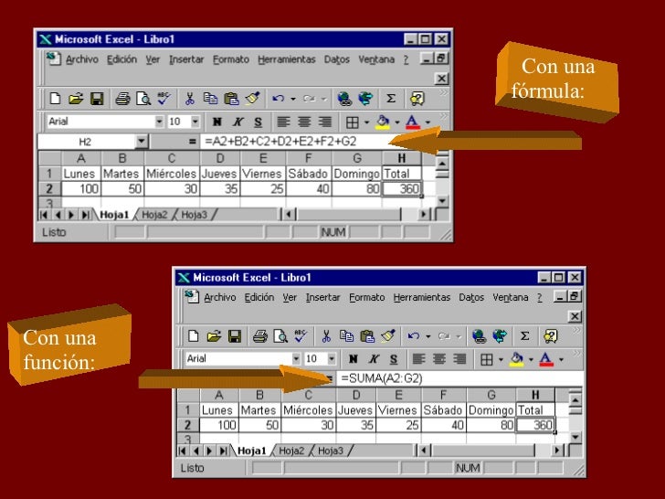This screenshot has height=499, width=665.
Task: Open Office Assistant help in top Excel window
Action: [x=417, y=99]
